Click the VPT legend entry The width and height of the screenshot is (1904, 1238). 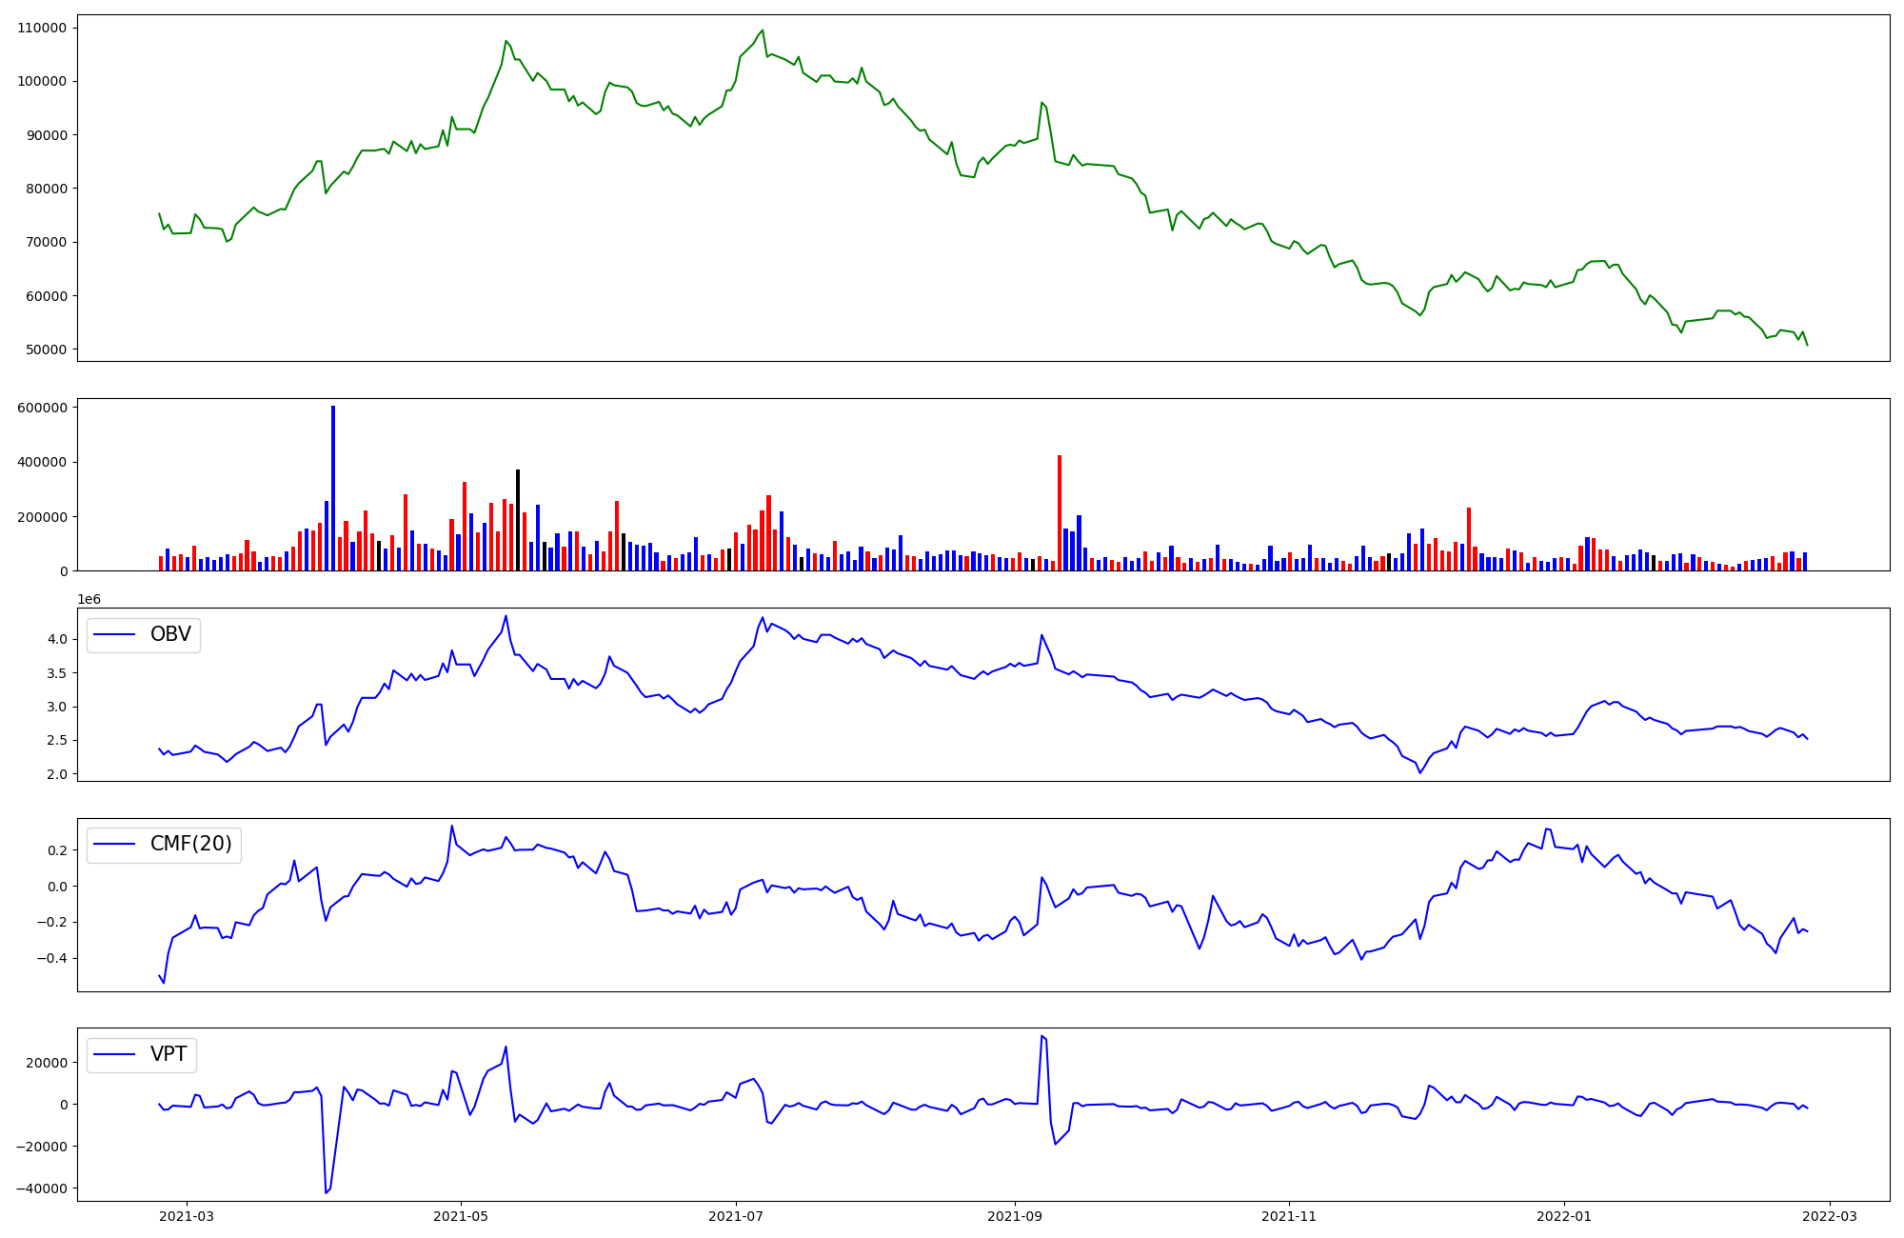(x=169, y=1054)
